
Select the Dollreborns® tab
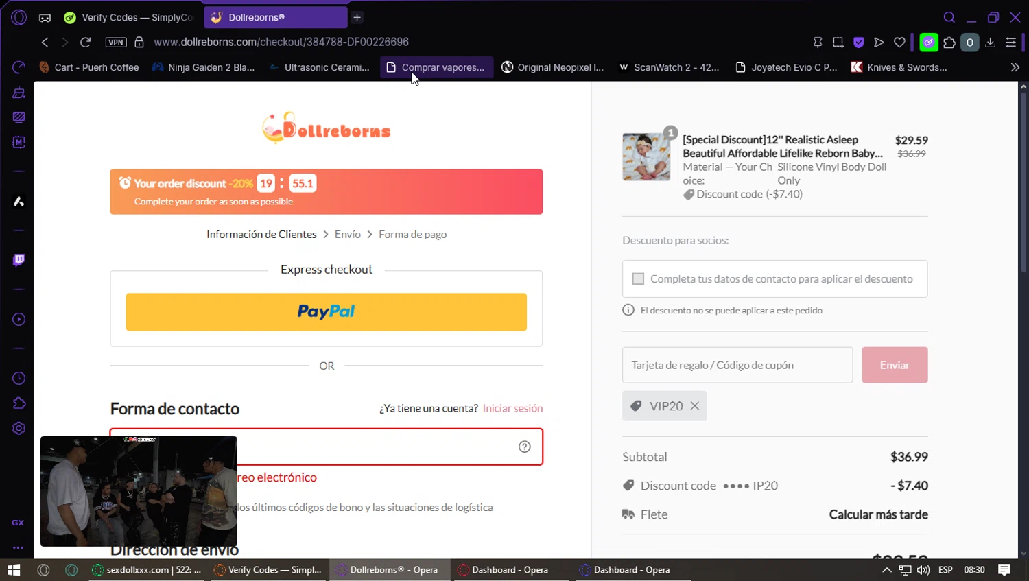coord(275,17)
